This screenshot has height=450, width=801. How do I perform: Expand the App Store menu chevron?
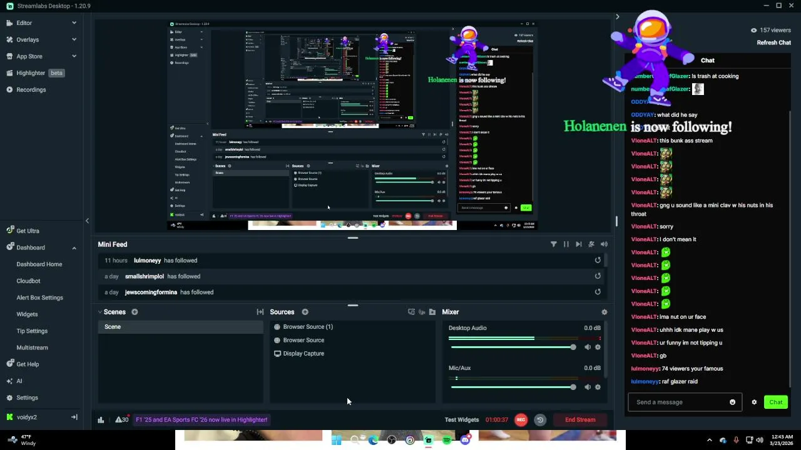click(x=74, y=56)
